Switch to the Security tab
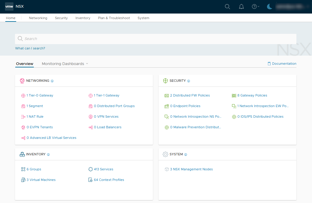312x203 pixels. click(61, 18)
